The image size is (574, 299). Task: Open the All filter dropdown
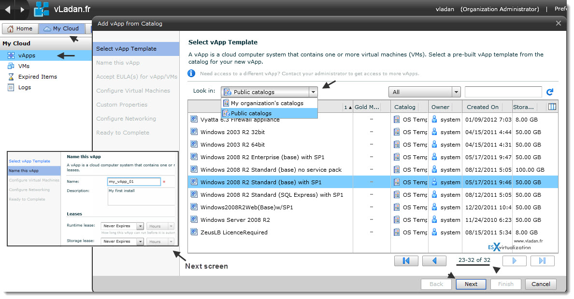424,92
